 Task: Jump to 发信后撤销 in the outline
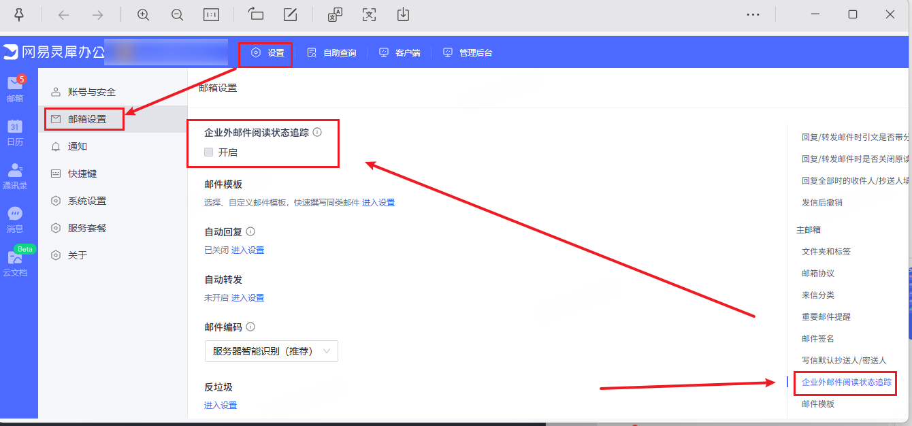pyautogui.click(x=822, y=203)
